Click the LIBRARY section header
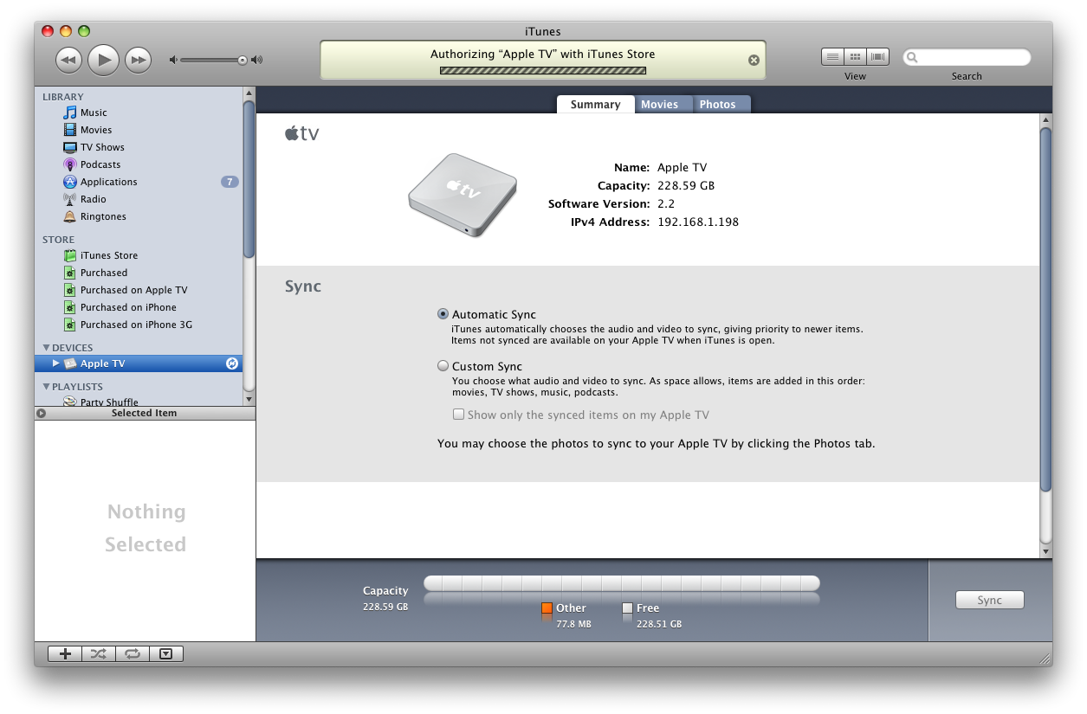 pyautogui.click(x=63, y=97)
